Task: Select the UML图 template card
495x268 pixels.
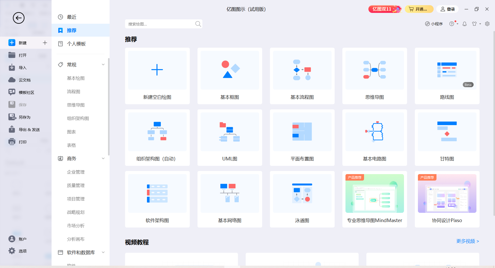Action: point(230,137)
